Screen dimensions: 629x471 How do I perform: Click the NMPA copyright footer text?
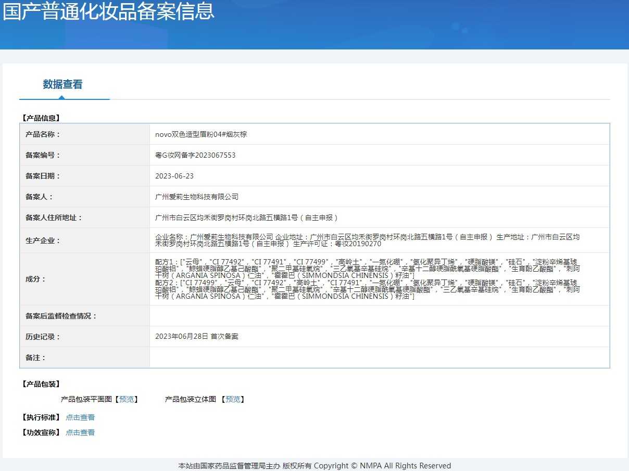(x=314, y=466)
